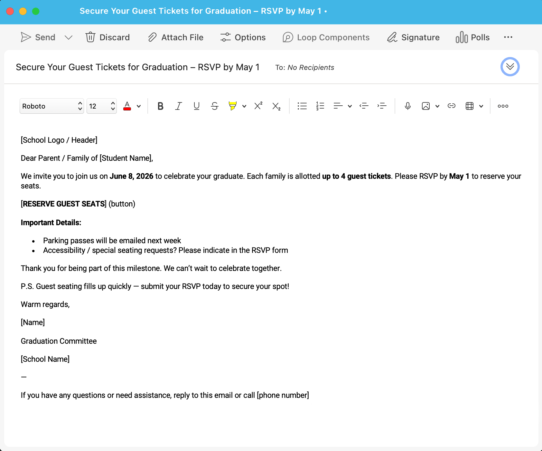The width and height of the screenshot is (542, 451).
Task: Open the Signature menu
Action: [413, 37]
